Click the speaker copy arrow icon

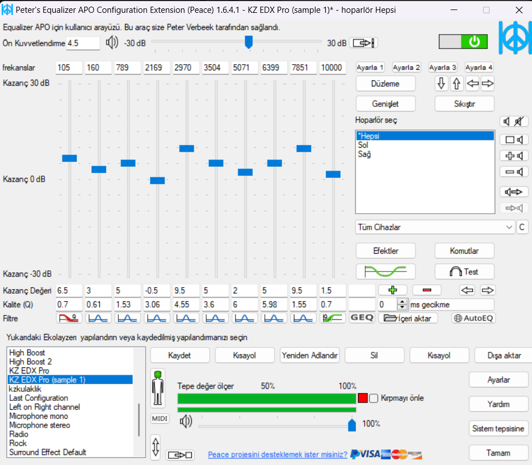click(x=514, y=192)
